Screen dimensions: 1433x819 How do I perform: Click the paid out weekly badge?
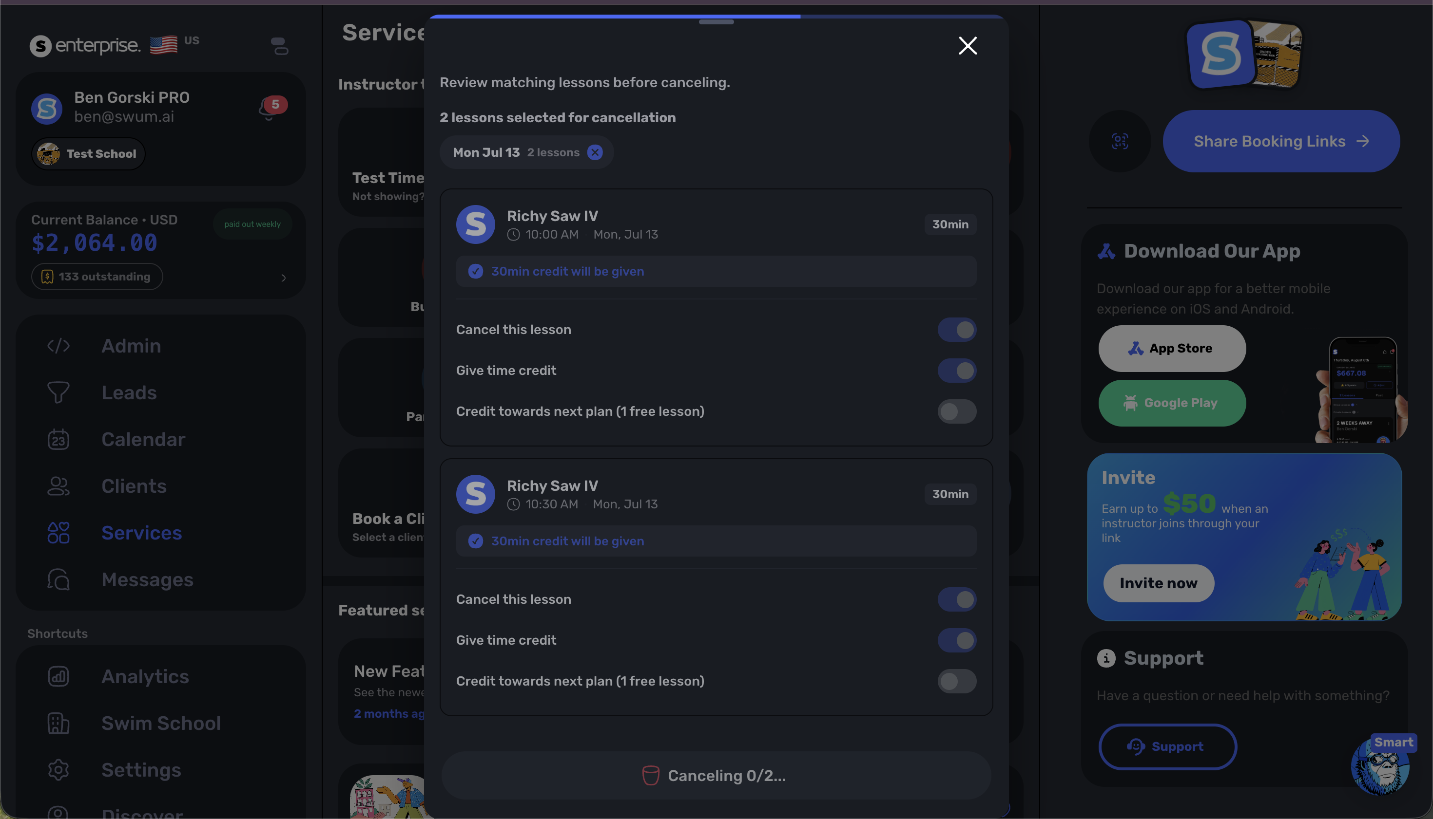252,224
